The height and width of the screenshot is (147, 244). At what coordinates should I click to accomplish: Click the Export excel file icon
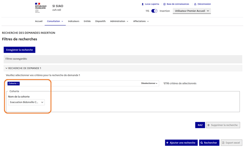224,143
